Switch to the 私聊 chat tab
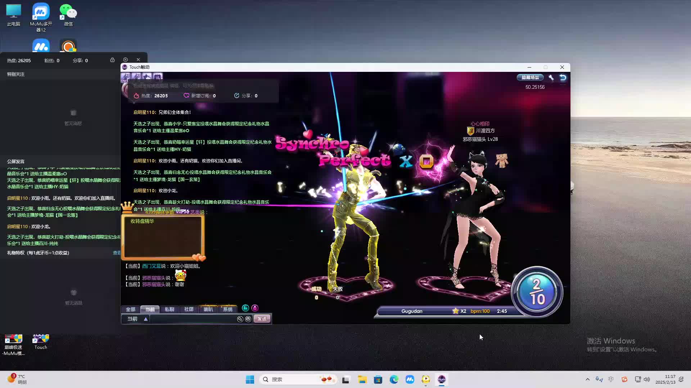Image resolution: width=691 pixels, height=388 pixels. point(169,309)
